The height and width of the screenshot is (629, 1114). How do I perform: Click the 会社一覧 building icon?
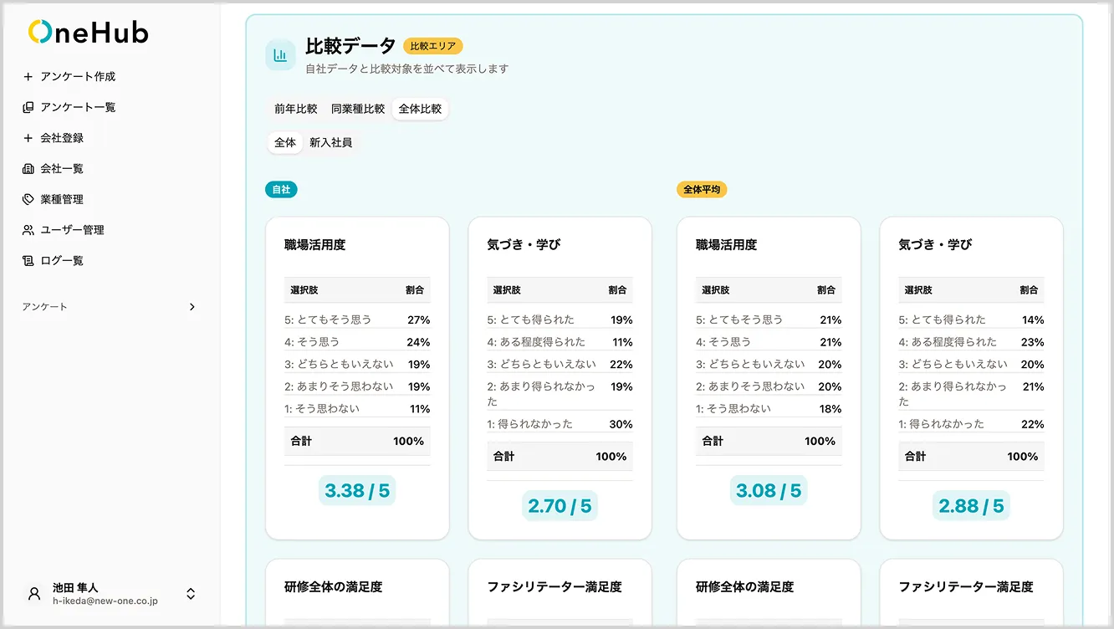click(29, 168)
